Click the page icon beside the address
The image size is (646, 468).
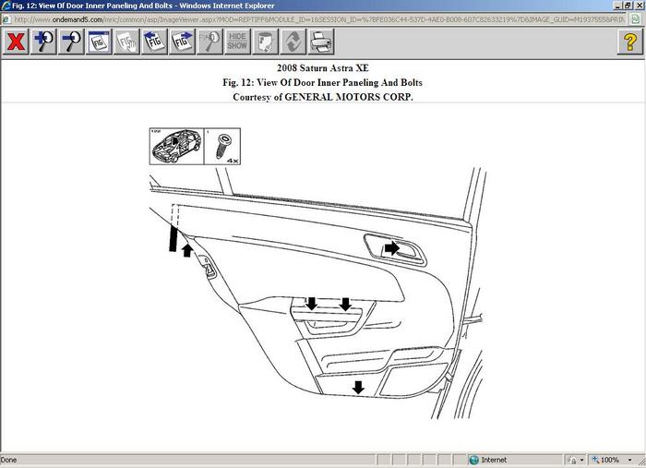click(6, 19)
